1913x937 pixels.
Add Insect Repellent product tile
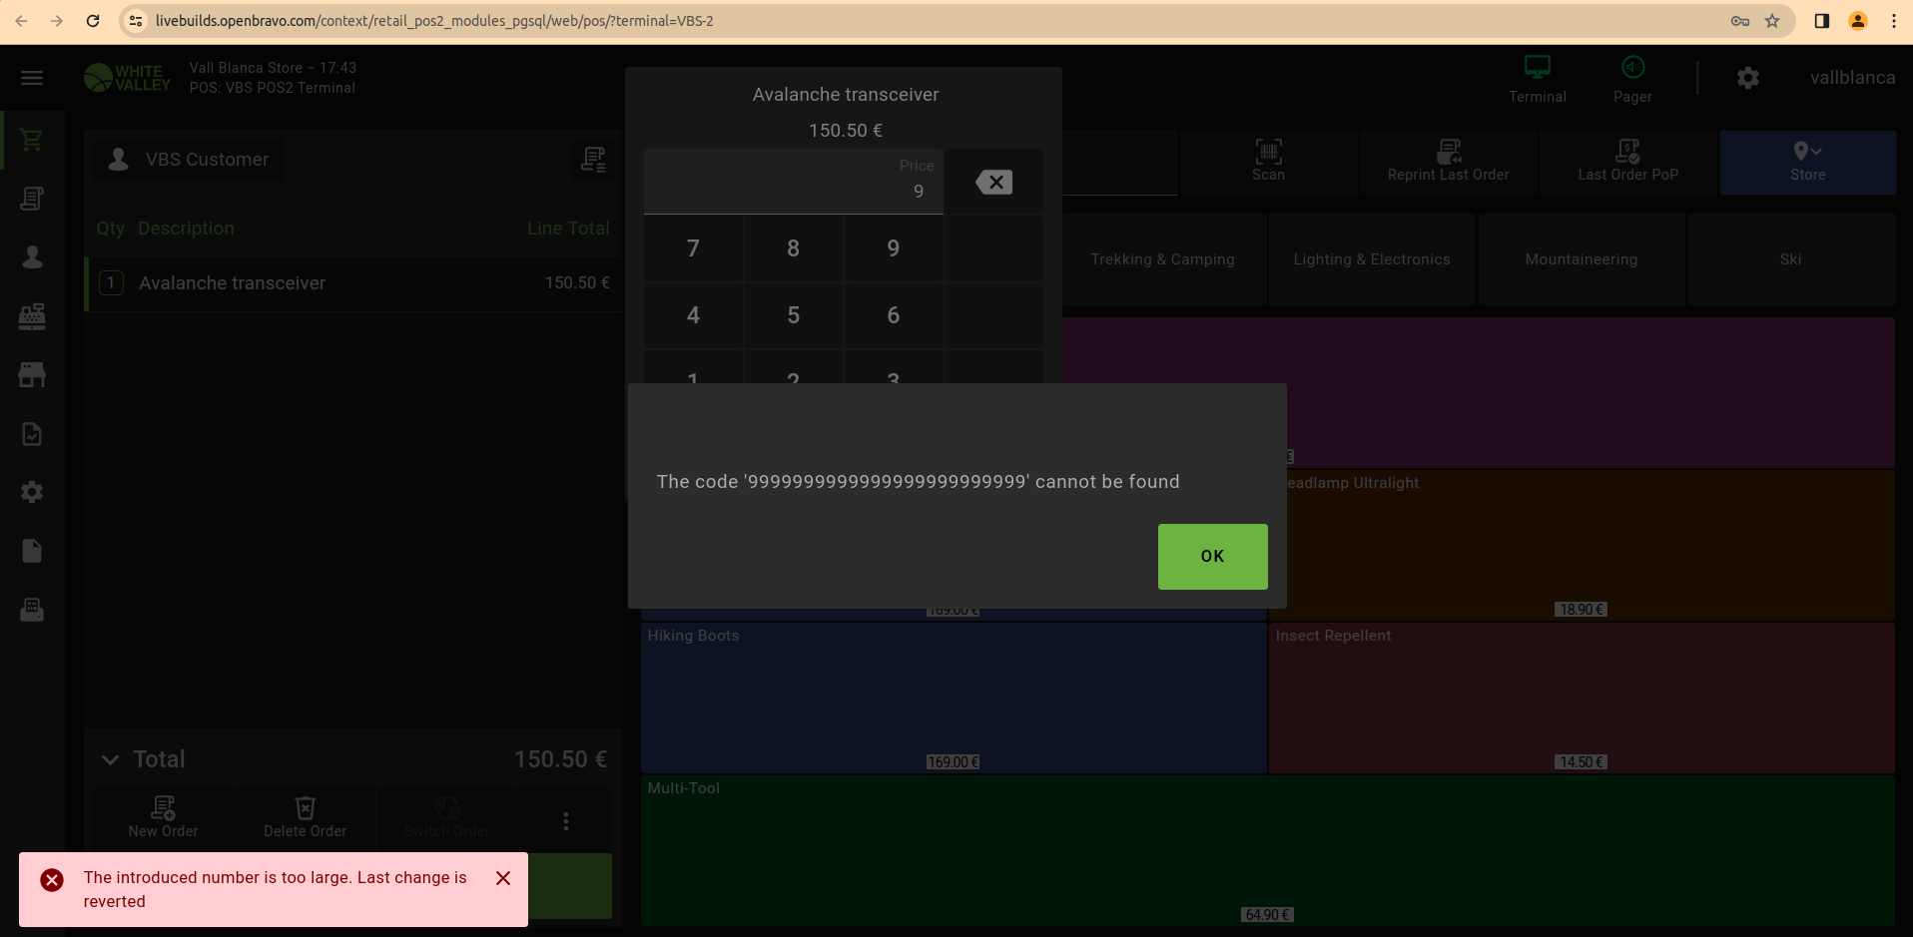(x=1582, y=698)
